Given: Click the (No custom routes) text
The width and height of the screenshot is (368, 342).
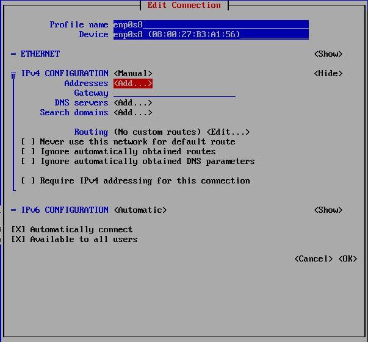Looking at the screenshot, I should click(x=157, y=132).
